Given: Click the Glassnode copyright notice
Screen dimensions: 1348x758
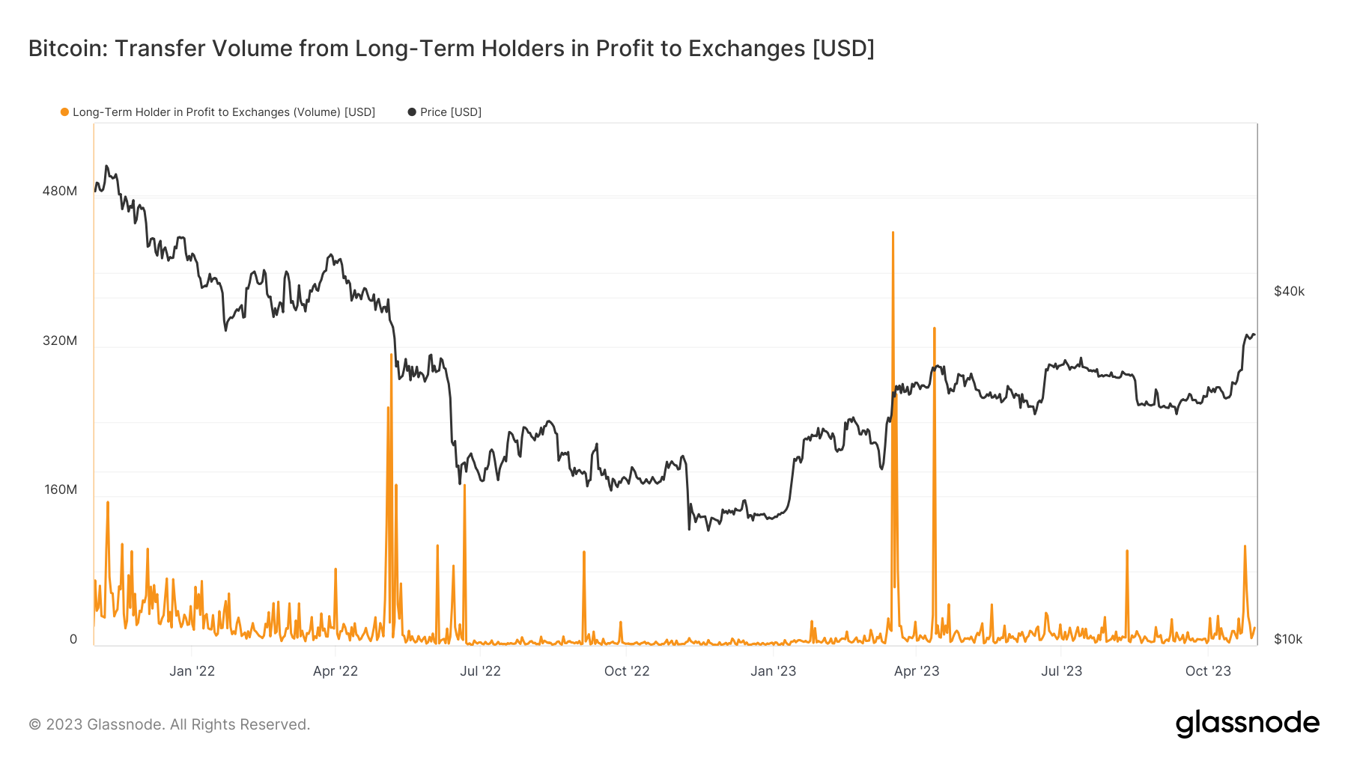Looking at the screenshot, I should pyautogui.click(x=169, y=724).
